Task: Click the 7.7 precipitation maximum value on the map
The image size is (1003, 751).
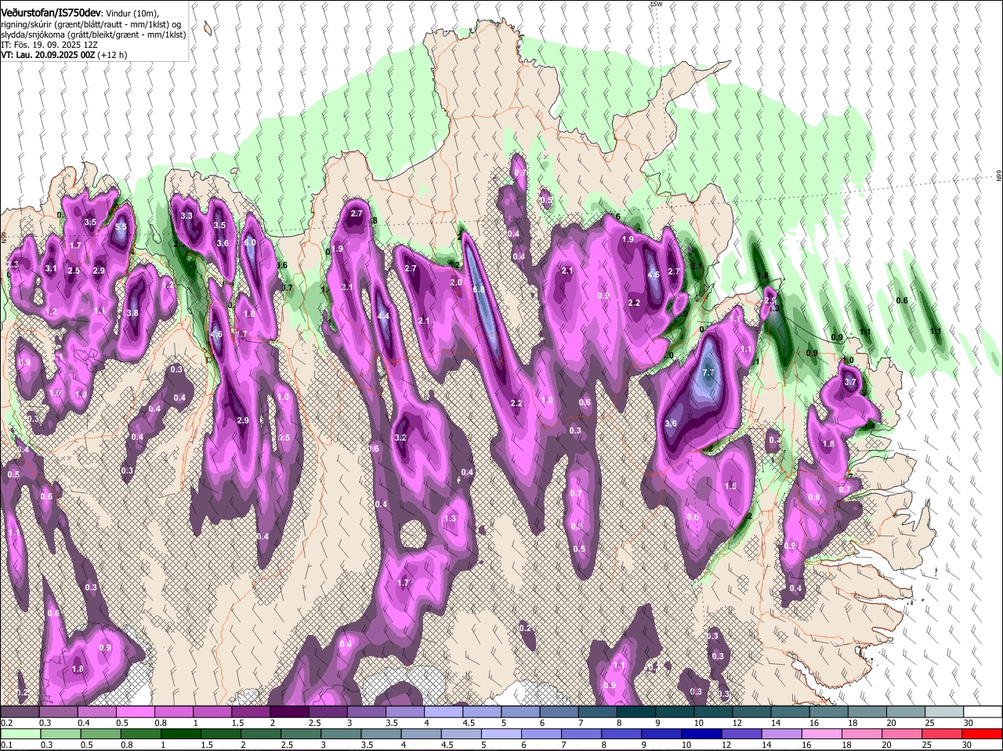Action: coord(709,373)
